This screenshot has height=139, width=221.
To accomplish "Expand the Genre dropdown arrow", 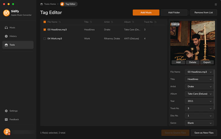I will (211, 123).
